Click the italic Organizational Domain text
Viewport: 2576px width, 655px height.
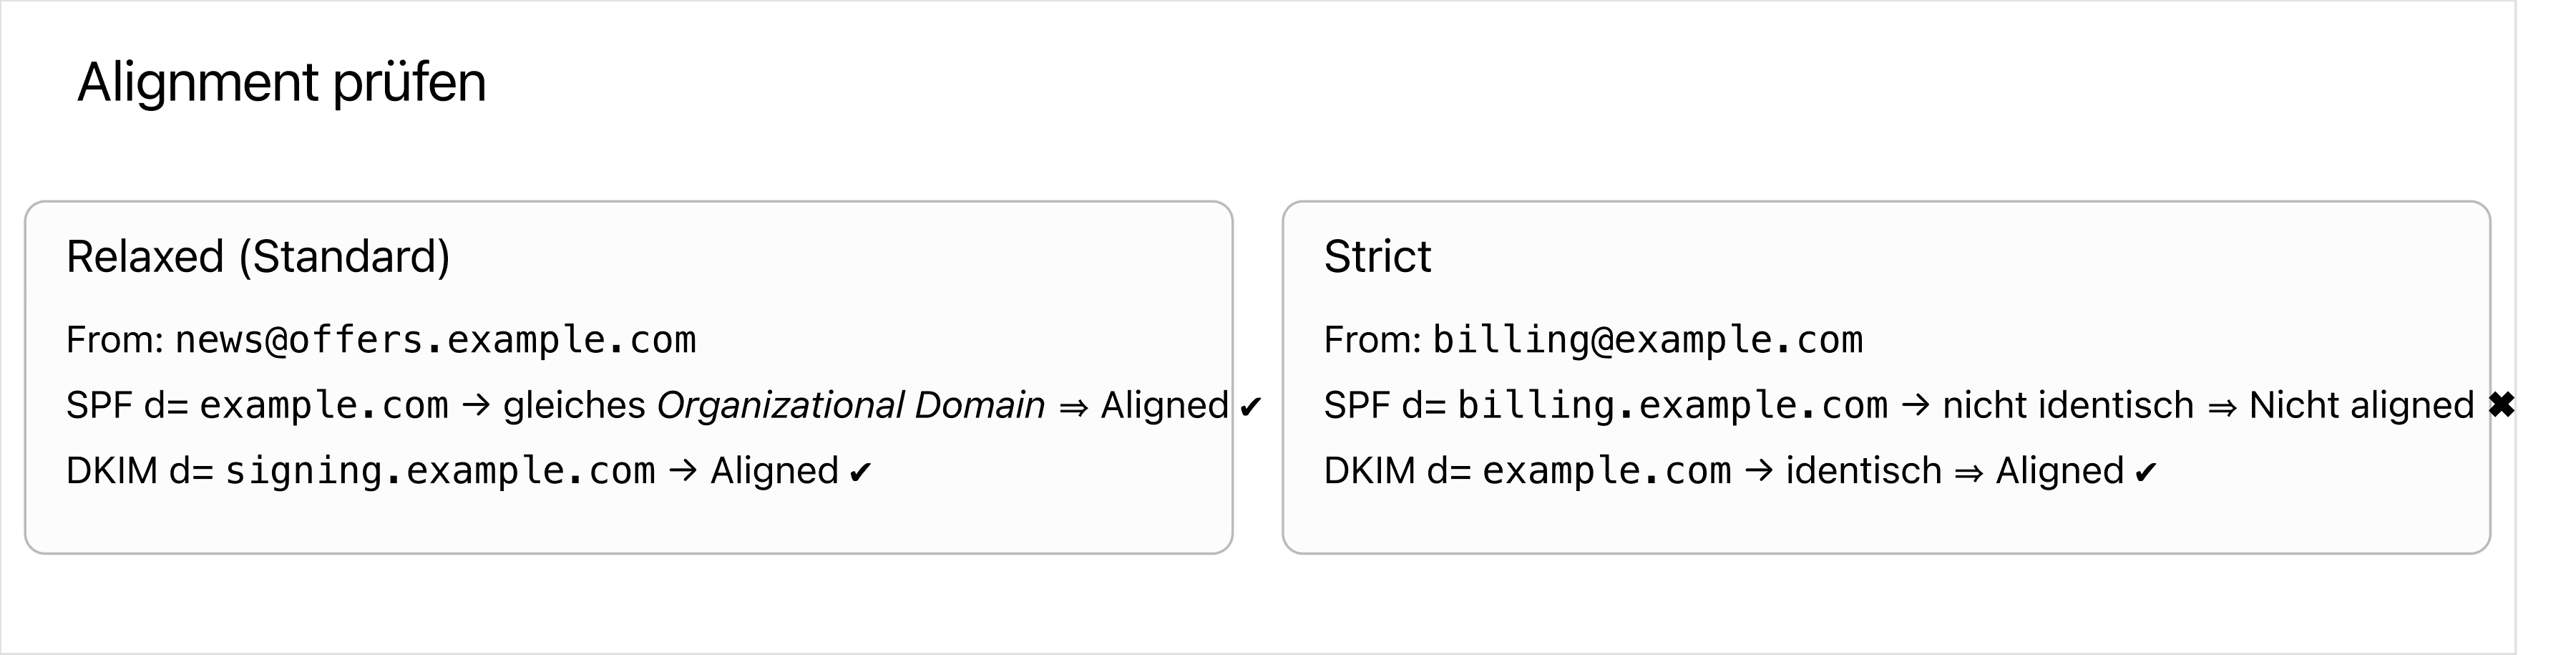850,406
